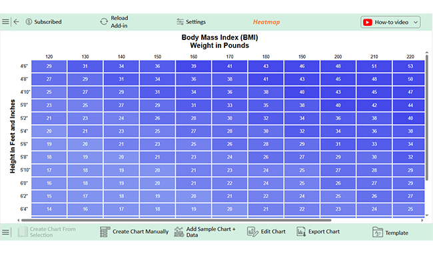The height and width of the screenshot is (254, 433).
Task: Click the Heatmap chart title label
Action: [266, 22]
